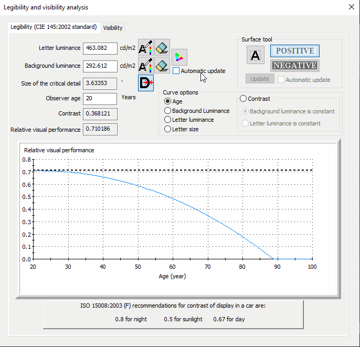Choose Letter luminance is constant
Screen dimensions: 360x347
(x=245, y=123)
